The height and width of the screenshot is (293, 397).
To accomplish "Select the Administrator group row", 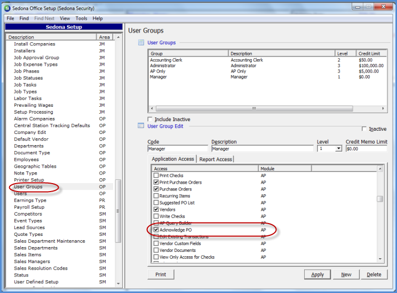I will click(x=267, y=66).
